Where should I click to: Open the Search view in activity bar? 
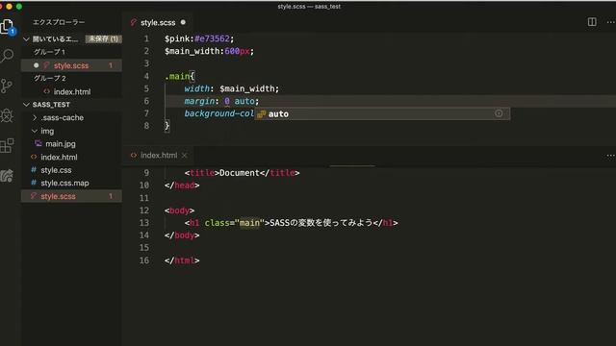[7, 56]
